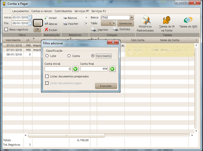Show more columns arrow after Nome da Conta
This screenshot has height=151, width=203.
coord(196,40)
